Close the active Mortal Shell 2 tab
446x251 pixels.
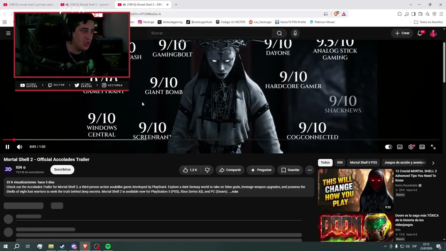tap(167, 5)
